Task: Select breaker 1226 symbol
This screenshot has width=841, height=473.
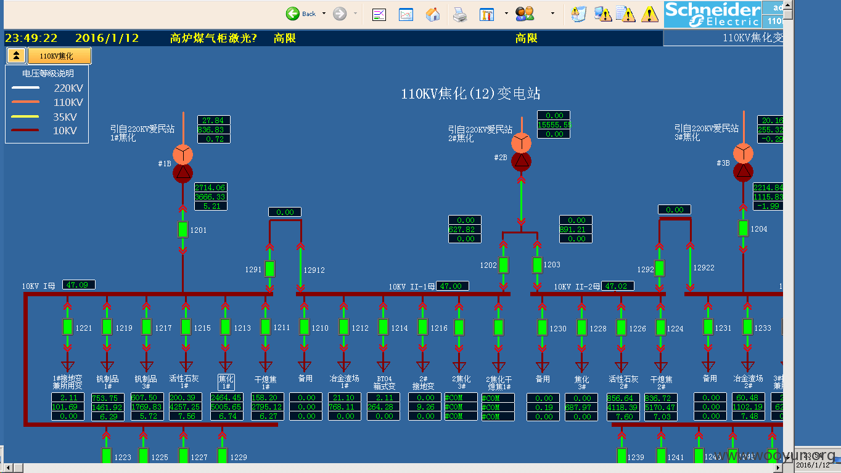Action: coord(622,328)
